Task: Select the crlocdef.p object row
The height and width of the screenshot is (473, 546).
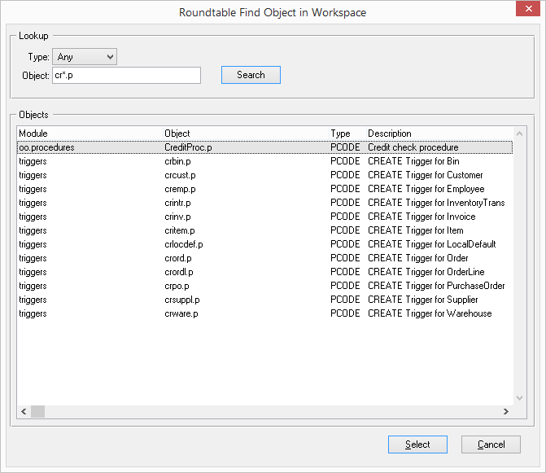Action: coord(265,244)
